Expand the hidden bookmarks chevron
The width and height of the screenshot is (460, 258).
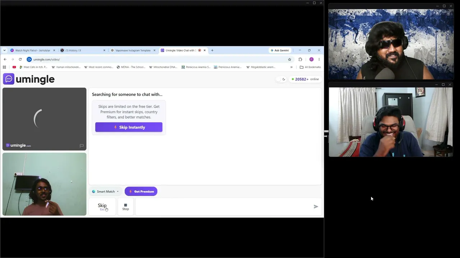[291, 67]
